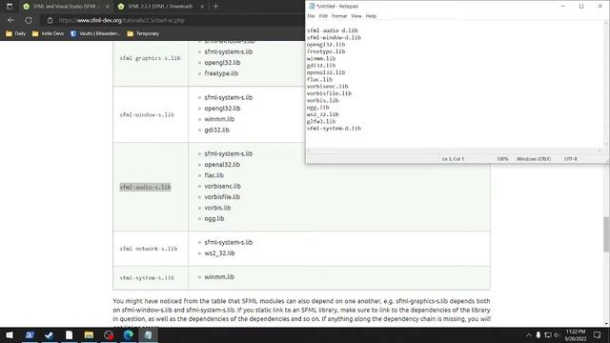The image size is (610, 343).
Task: Open Notepad Format menu
Action: [339, 16]
